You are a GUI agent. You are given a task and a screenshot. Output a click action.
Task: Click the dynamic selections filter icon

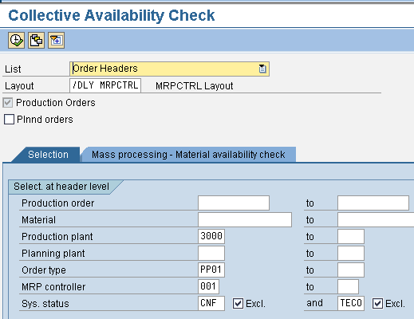click(x=56, y=41)
